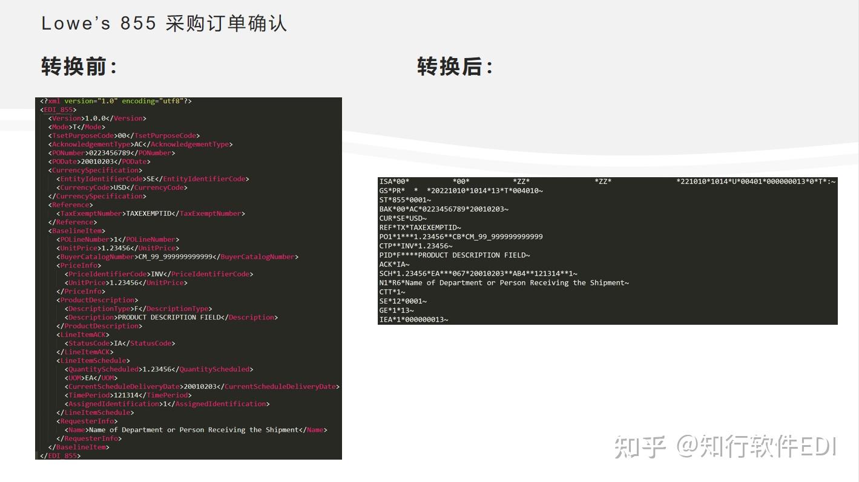Click the PODate 20010203 XML line

[x=99, y=161]
